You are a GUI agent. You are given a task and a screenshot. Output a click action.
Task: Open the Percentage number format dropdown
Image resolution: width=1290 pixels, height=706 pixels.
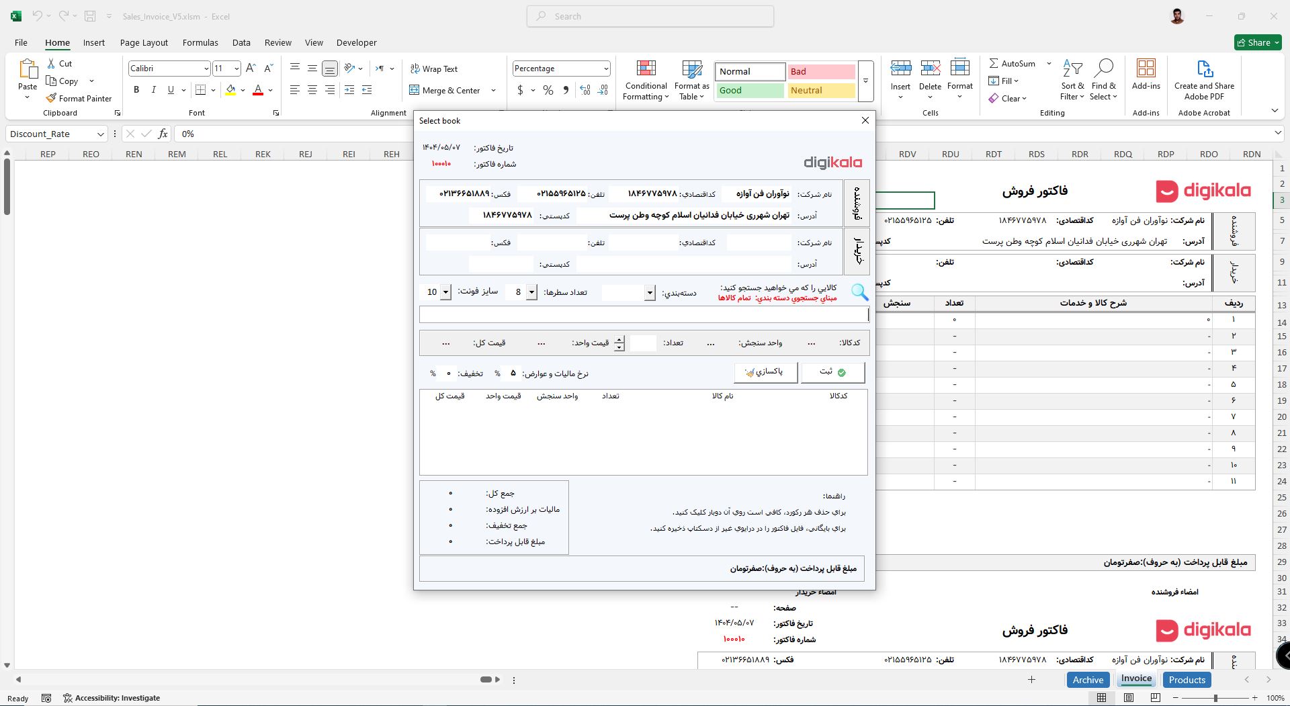[x=605, y=69]
